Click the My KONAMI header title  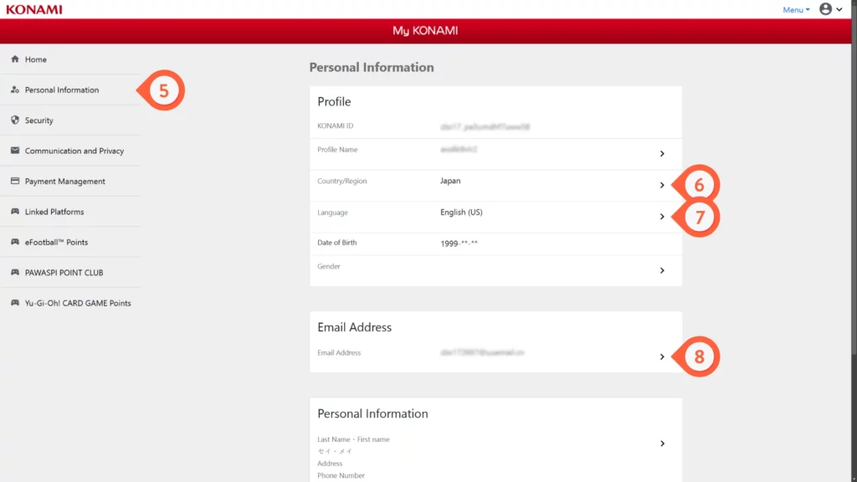425,31
